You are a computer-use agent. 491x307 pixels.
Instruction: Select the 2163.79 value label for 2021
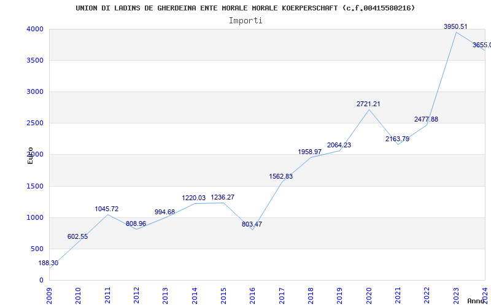click(x=397, y=139)
